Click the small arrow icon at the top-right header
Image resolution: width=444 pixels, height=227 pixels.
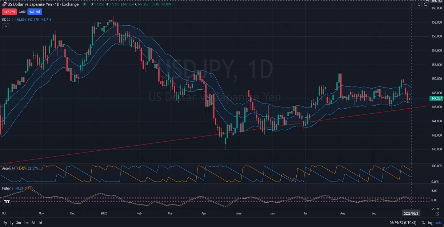point(412,4)
